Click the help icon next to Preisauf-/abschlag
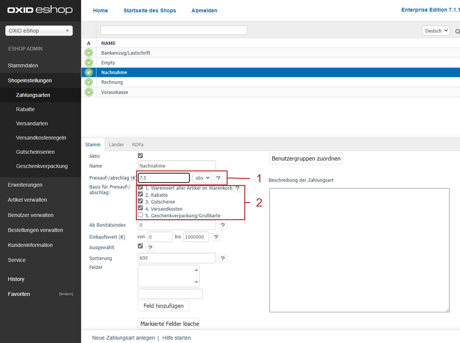This screenshot has width=460, height=343. [x=218, y=178]
